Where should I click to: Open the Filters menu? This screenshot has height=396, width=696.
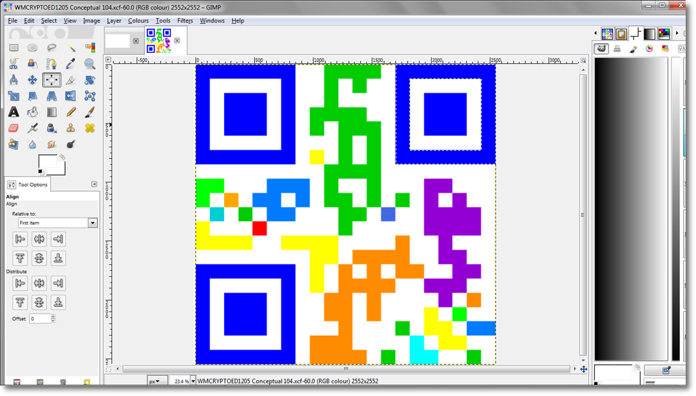point(185,21)
